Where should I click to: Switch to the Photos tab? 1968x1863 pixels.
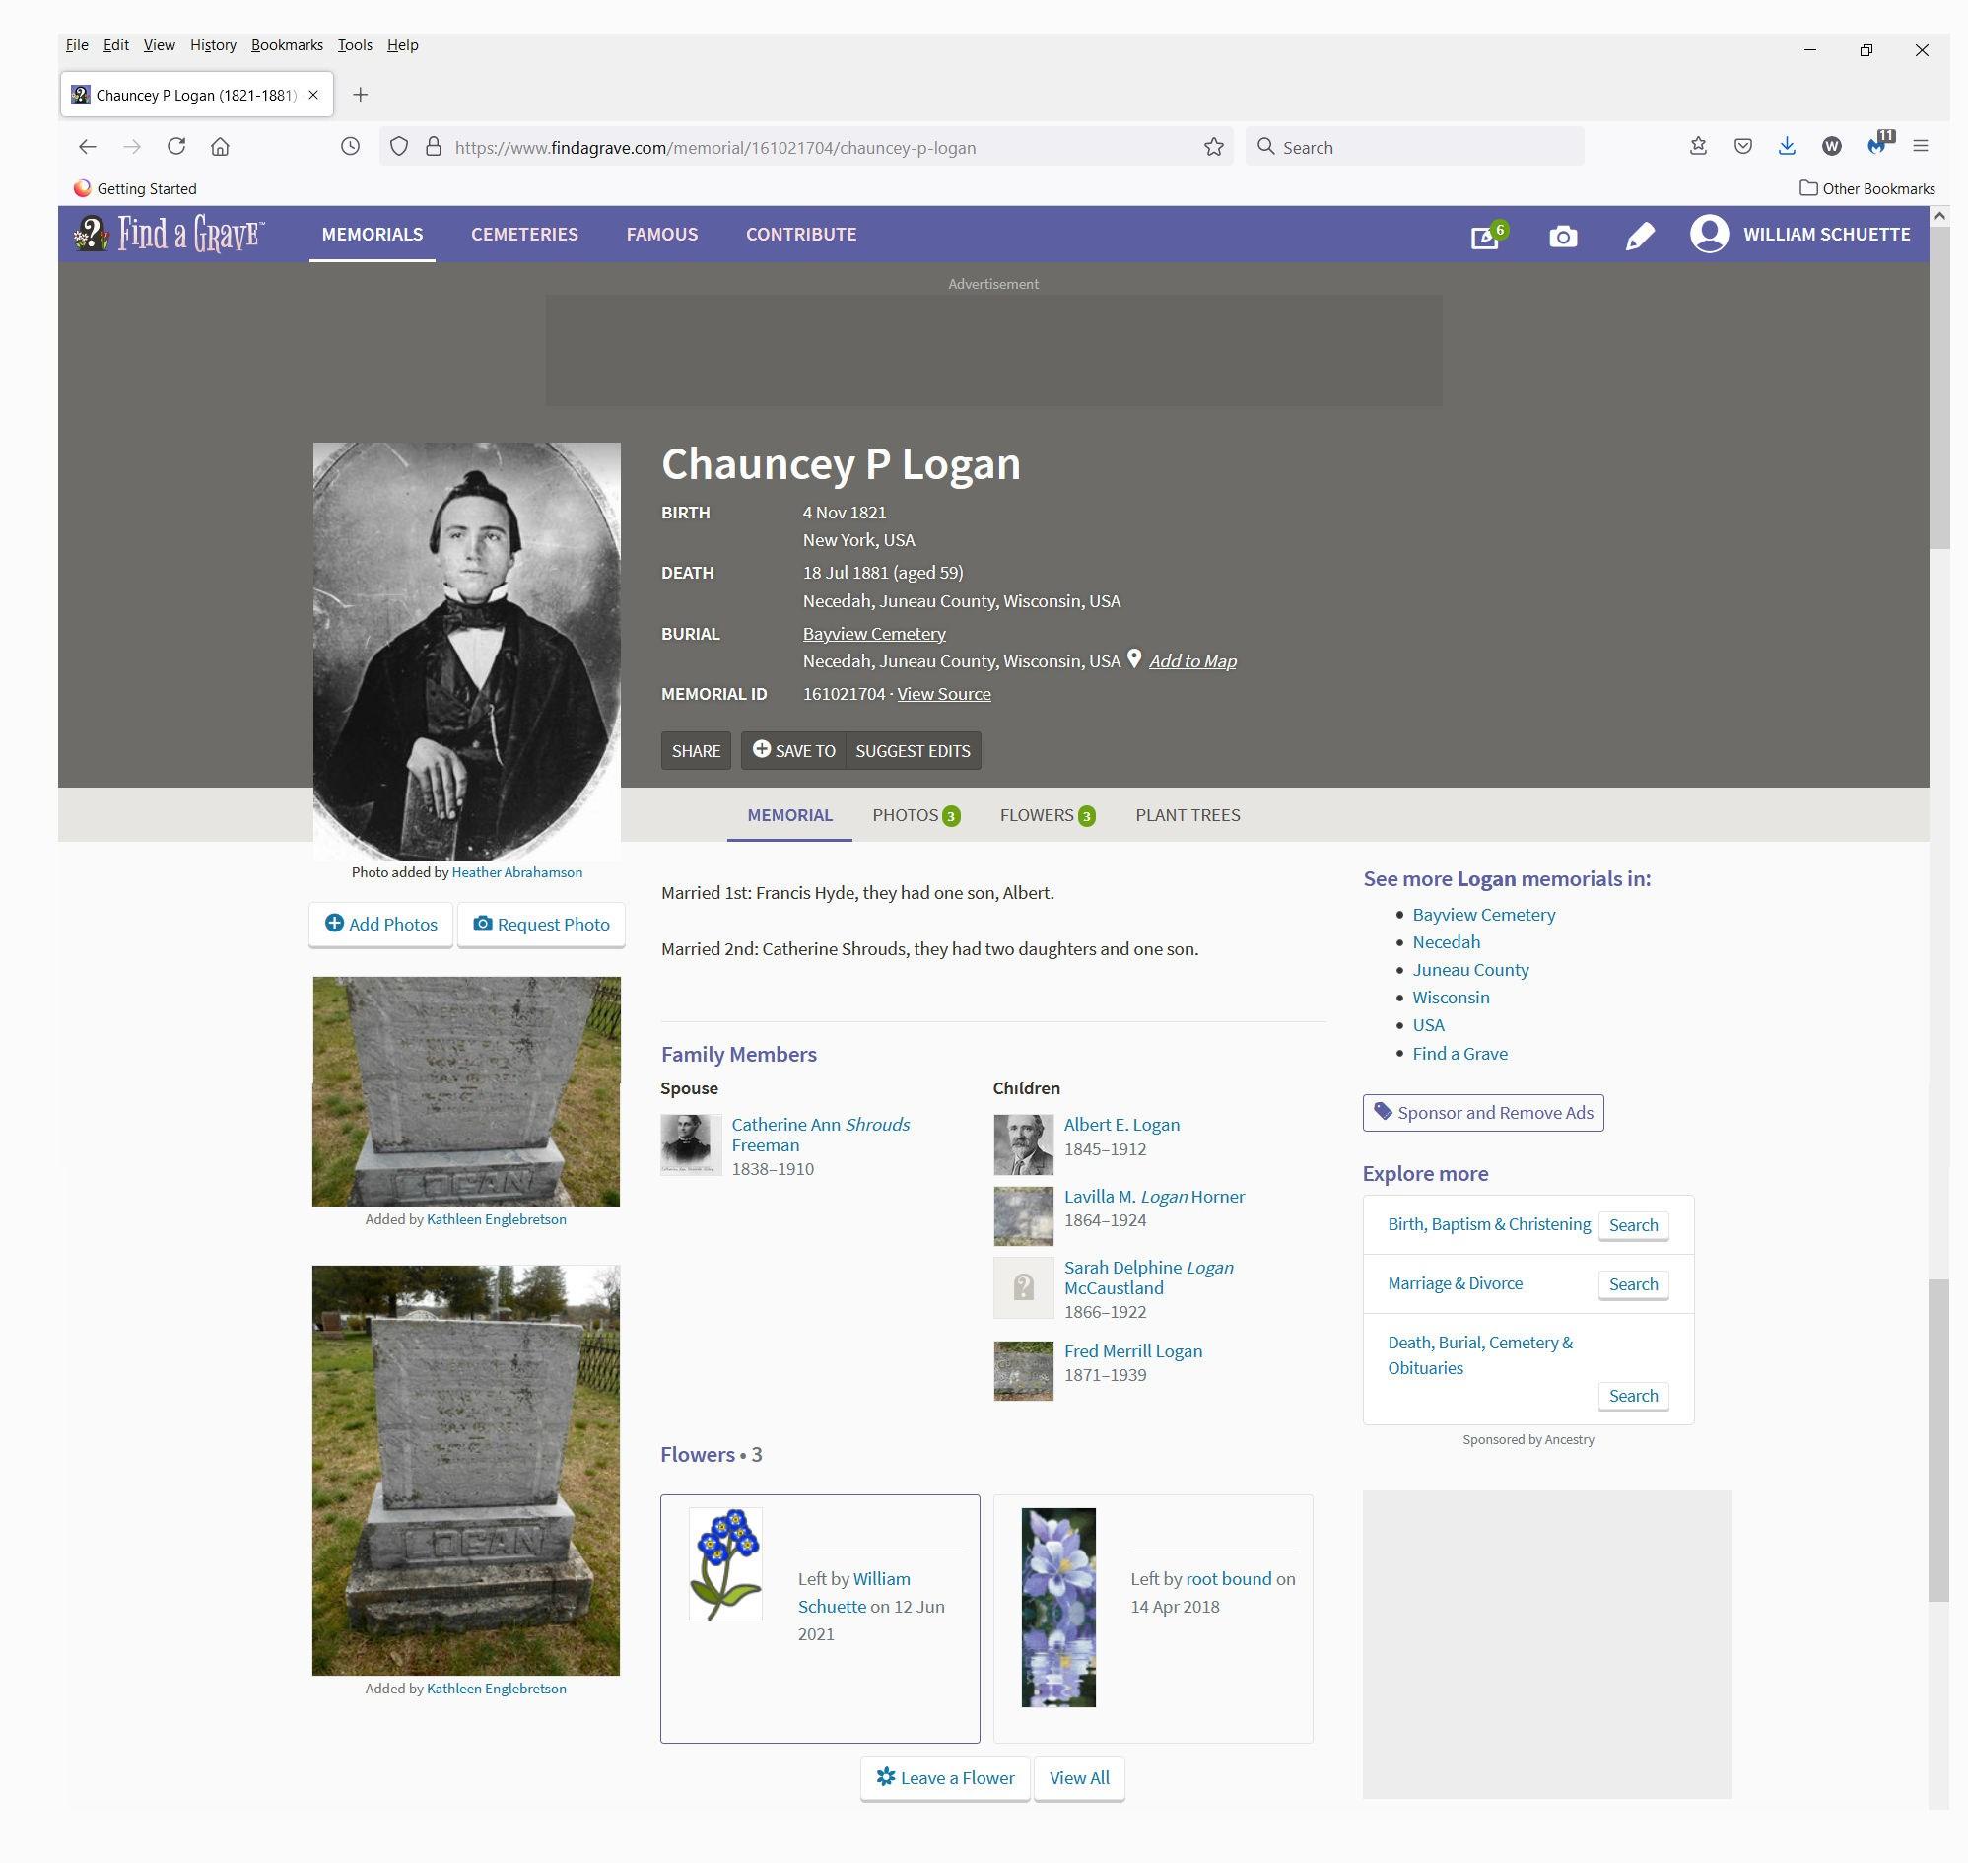(x=915, y=815)
